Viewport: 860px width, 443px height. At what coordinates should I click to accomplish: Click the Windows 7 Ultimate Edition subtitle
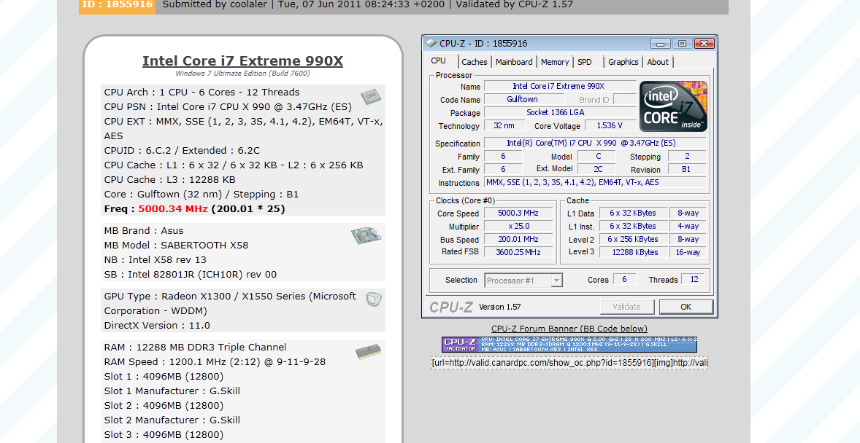click(242, 74)
